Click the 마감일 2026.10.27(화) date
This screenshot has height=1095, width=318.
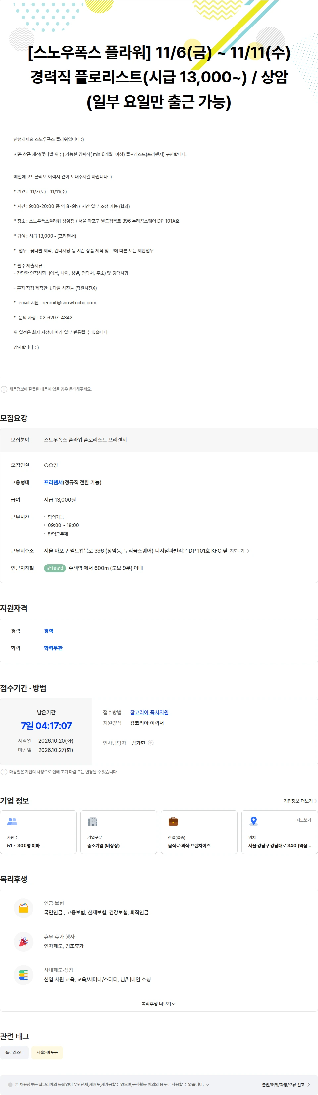coord(56,750)
